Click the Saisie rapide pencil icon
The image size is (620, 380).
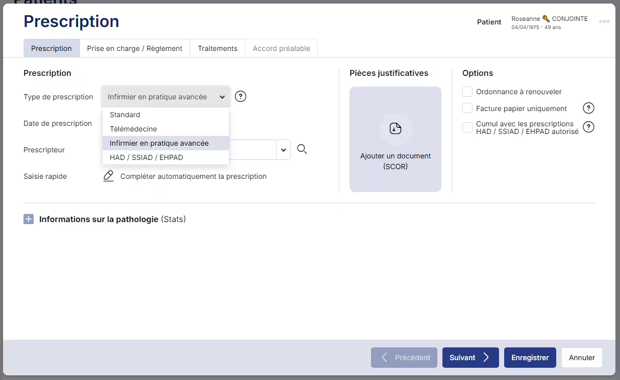tap(108, 176)
